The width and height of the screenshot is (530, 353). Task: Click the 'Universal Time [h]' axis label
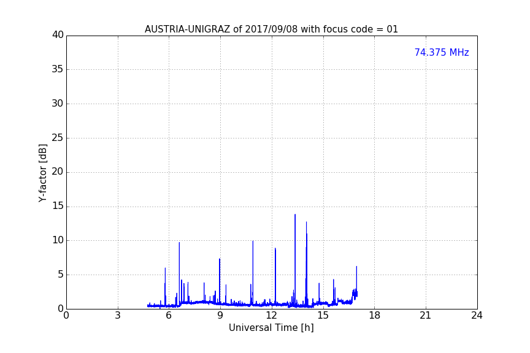[x=271, y=328]
